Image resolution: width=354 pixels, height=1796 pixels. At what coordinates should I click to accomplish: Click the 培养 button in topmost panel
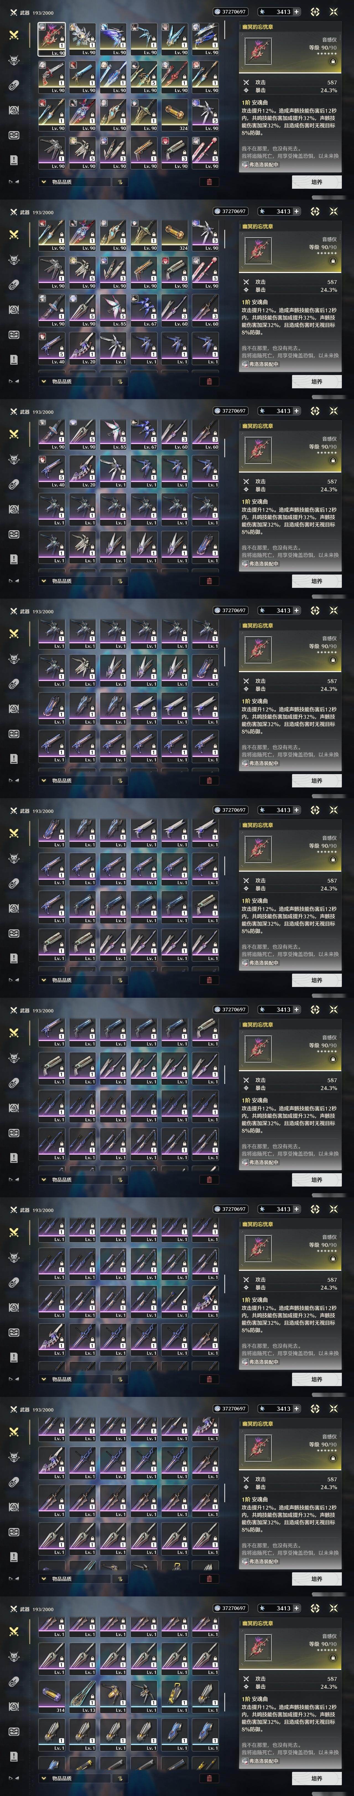click(x=316, y=182)
